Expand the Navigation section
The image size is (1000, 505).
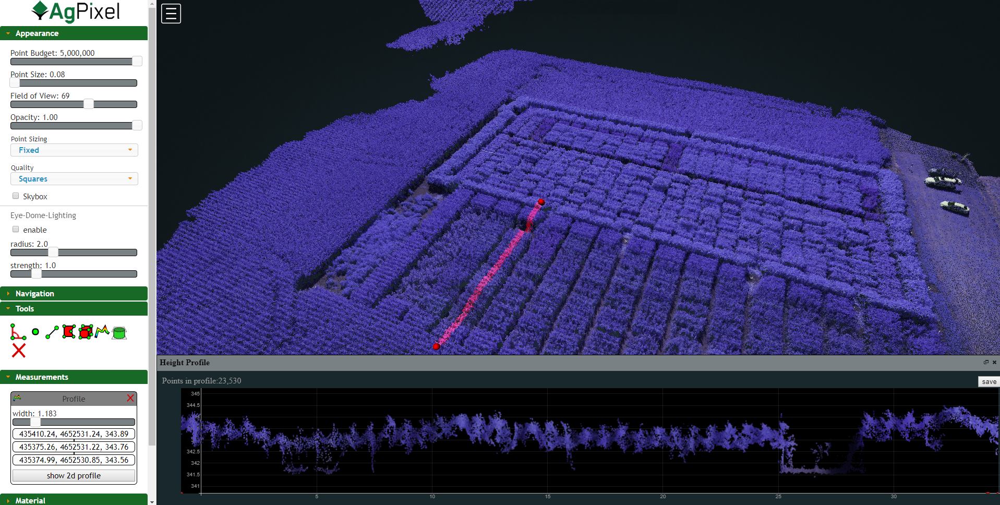coord(74,294)
